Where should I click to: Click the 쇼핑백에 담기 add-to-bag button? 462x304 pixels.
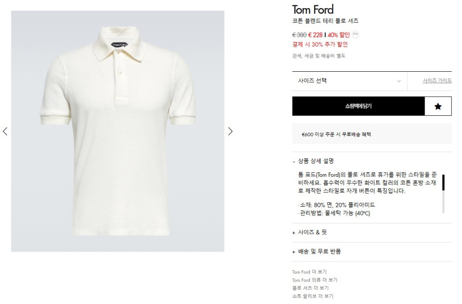pos(358,107)
